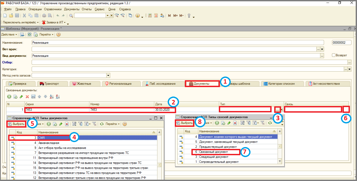Screen dimensions: 357x181
Task: Open the Справочники menu
Action: (x=53, y=9)
